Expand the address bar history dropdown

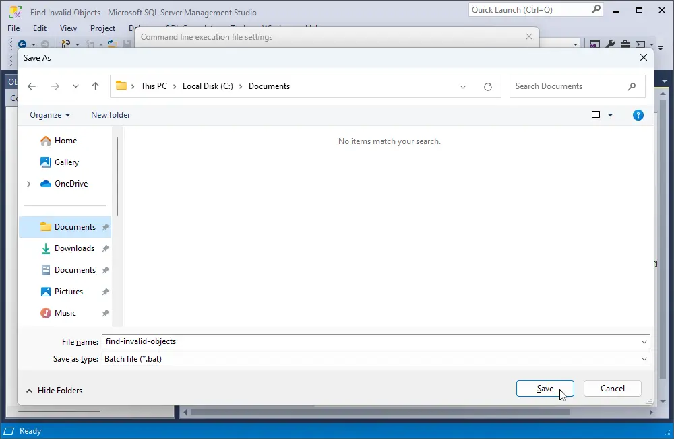tap(463, 86)
